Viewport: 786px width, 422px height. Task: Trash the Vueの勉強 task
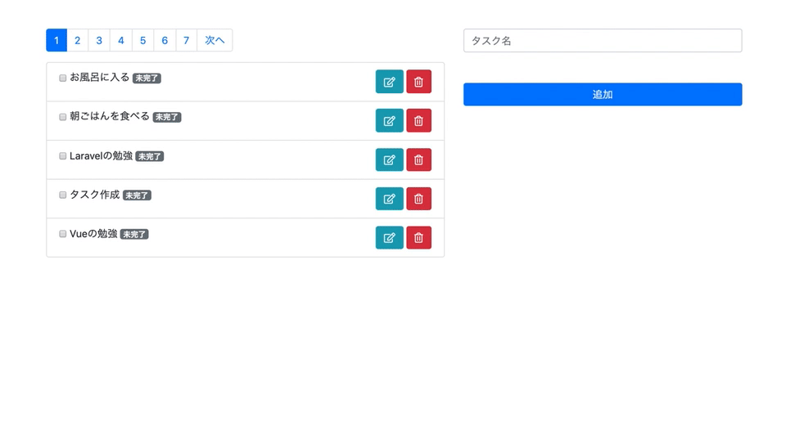pyautogui.click(x=418, y=238)
